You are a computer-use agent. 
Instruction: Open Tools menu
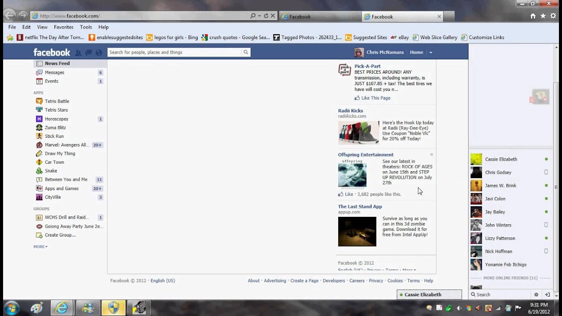pos(86,27)
